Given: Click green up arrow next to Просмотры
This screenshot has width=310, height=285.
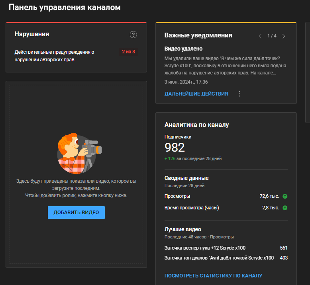Looking at the screenshot, I should pyautogui.click(x=285, y=196).
